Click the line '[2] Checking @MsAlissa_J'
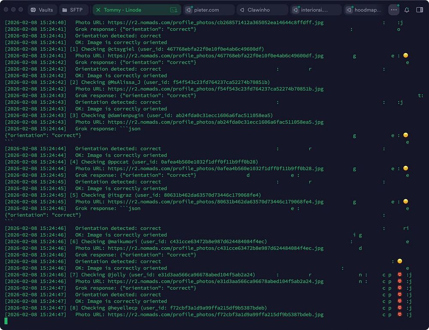Screen dimensions: 429x330 tap(137, 82)
